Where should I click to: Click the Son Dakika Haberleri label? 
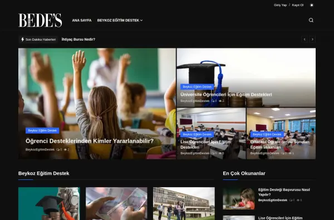41,40
